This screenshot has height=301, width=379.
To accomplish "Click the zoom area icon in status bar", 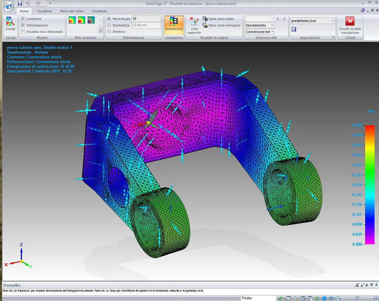I will pyautogui.click(x=288, y=298).
